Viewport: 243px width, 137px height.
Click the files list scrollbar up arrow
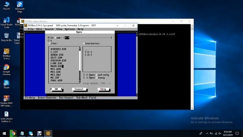click(80, 49)
